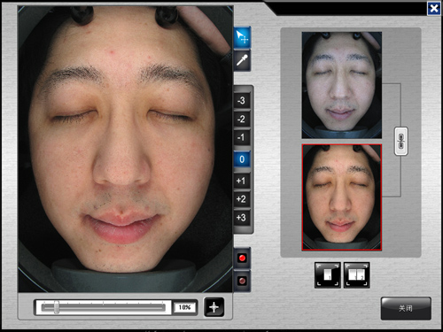This screenshot has width=443, height=332.
Task: Click the zoom slider handle
Action: (x=56, y=307)
